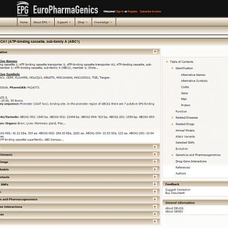Screen dimensions: 228x228
Task: Click the Buy Document link
Action: (175, 193)
